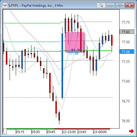Click the 76.50 price axis label
Viewport: 137px width, 137px height.
tap(126, 121)
